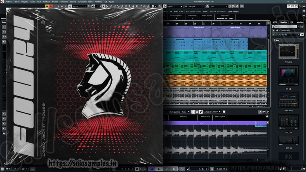
Task: Click the transport Play button
Action: point(167,169)
